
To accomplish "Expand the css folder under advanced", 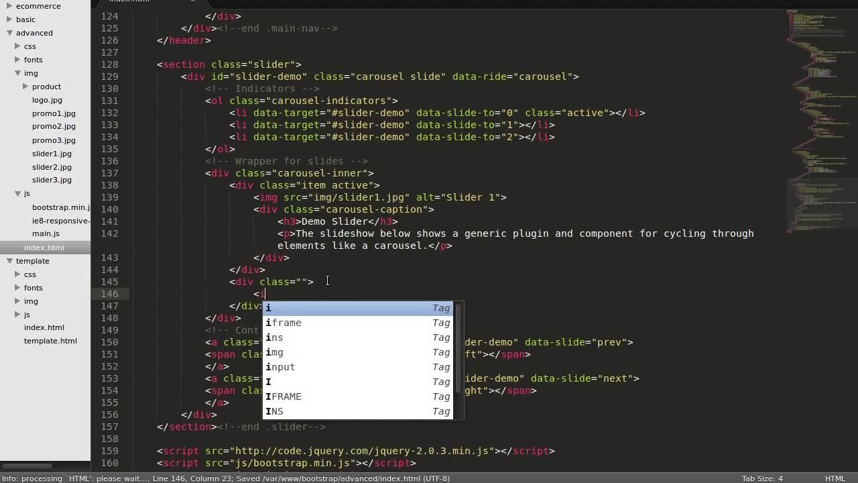I will pos(18,46).
